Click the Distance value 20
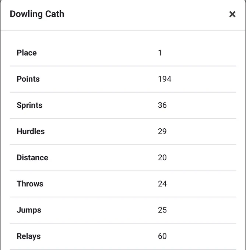 tap(162, 157)
